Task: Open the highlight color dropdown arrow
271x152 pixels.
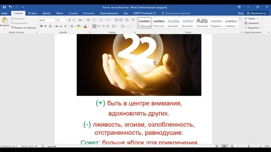Action: pyautogui.click(x=82, y=26)
